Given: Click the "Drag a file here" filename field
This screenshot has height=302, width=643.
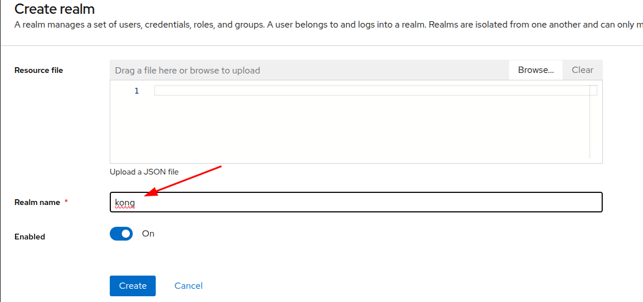Looking at the screenshot, I should tap(309, 70).
